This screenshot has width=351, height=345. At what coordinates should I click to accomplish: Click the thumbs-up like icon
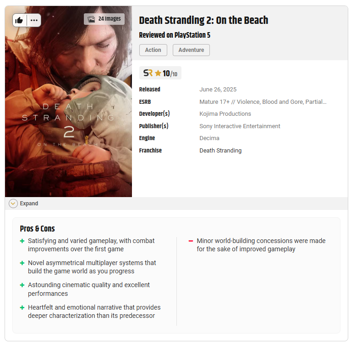tap(19, 20)
